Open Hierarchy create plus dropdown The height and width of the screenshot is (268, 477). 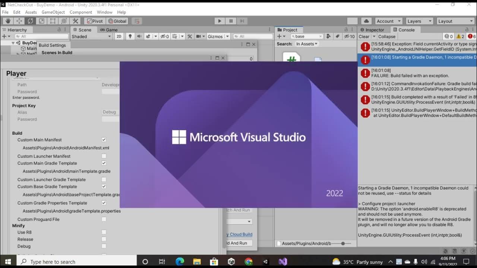click(x=6, y=36)
